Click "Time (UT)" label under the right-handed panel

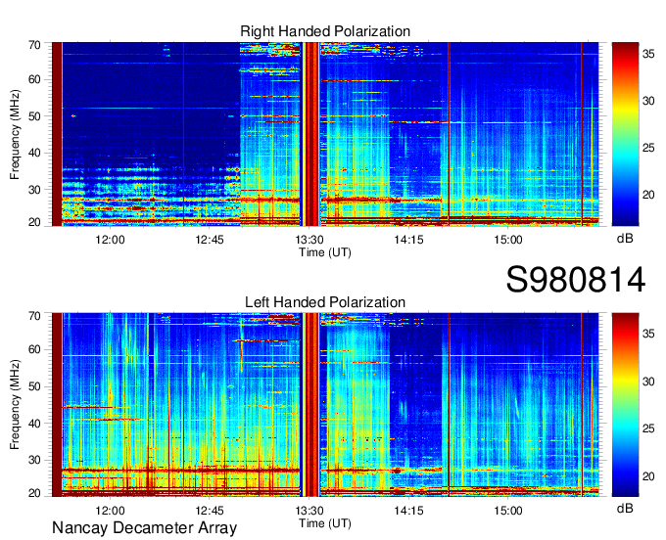(x=325, y=252)
